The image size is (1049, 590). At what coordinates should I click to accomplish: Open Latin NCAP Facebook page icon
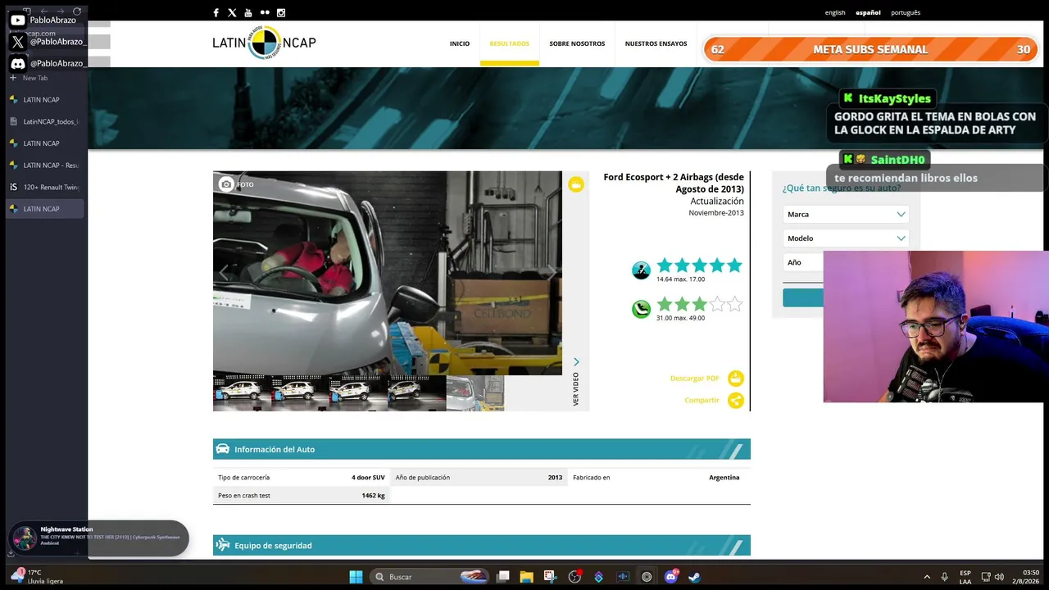pyautogui.click(x=216, y=12)
